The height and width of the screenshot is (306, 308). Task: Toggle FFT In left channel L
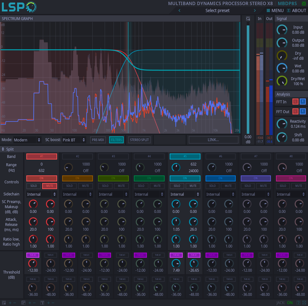coord(295,102)
